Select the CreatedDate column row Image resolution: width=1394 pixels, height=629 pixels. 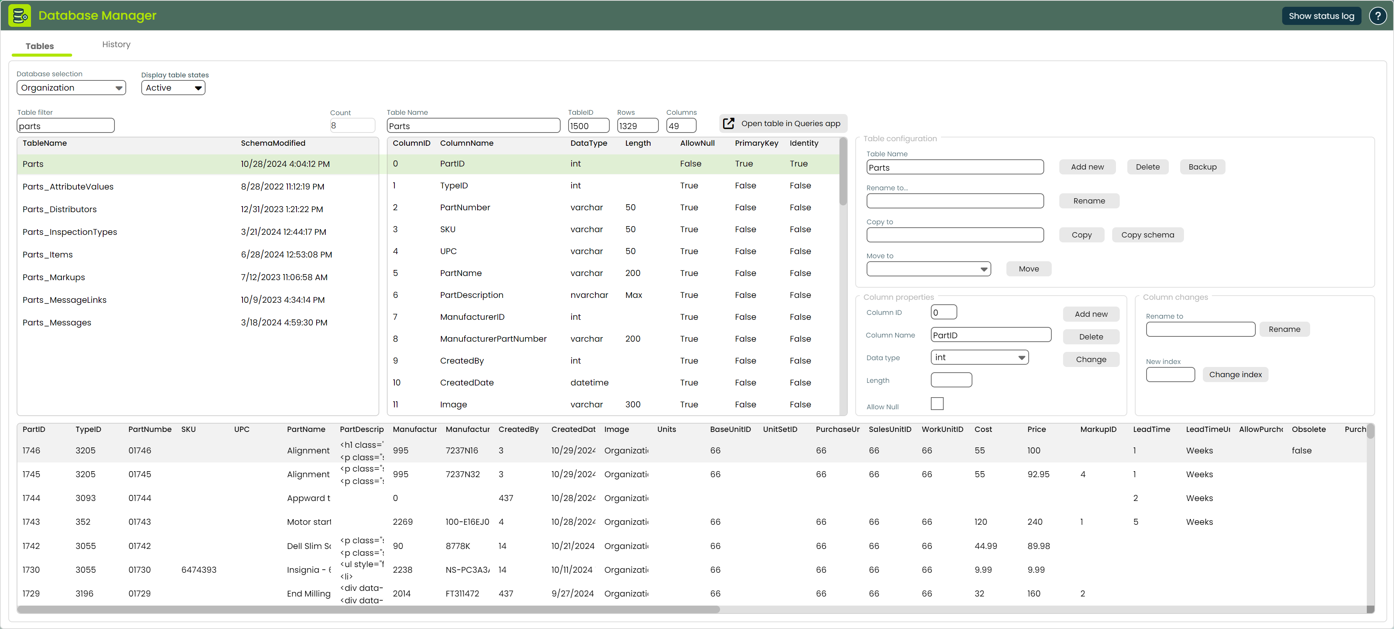click(613, 383)
